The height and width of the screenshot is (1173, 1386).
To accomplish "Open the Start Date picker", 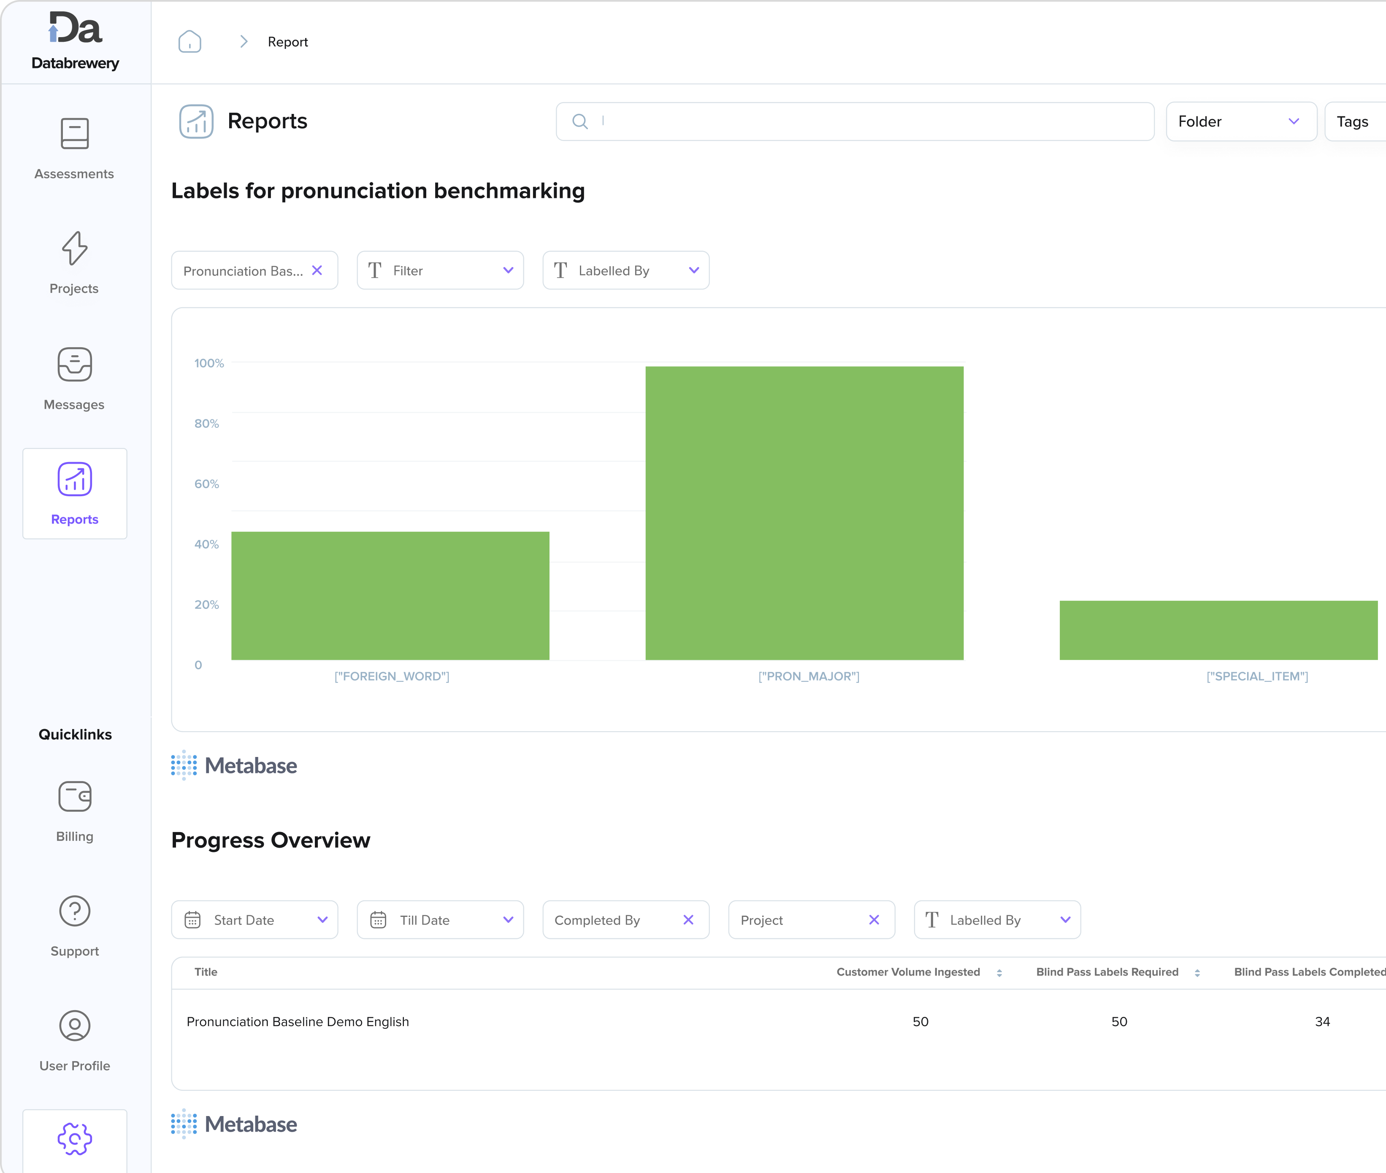I will coord(255,920).
